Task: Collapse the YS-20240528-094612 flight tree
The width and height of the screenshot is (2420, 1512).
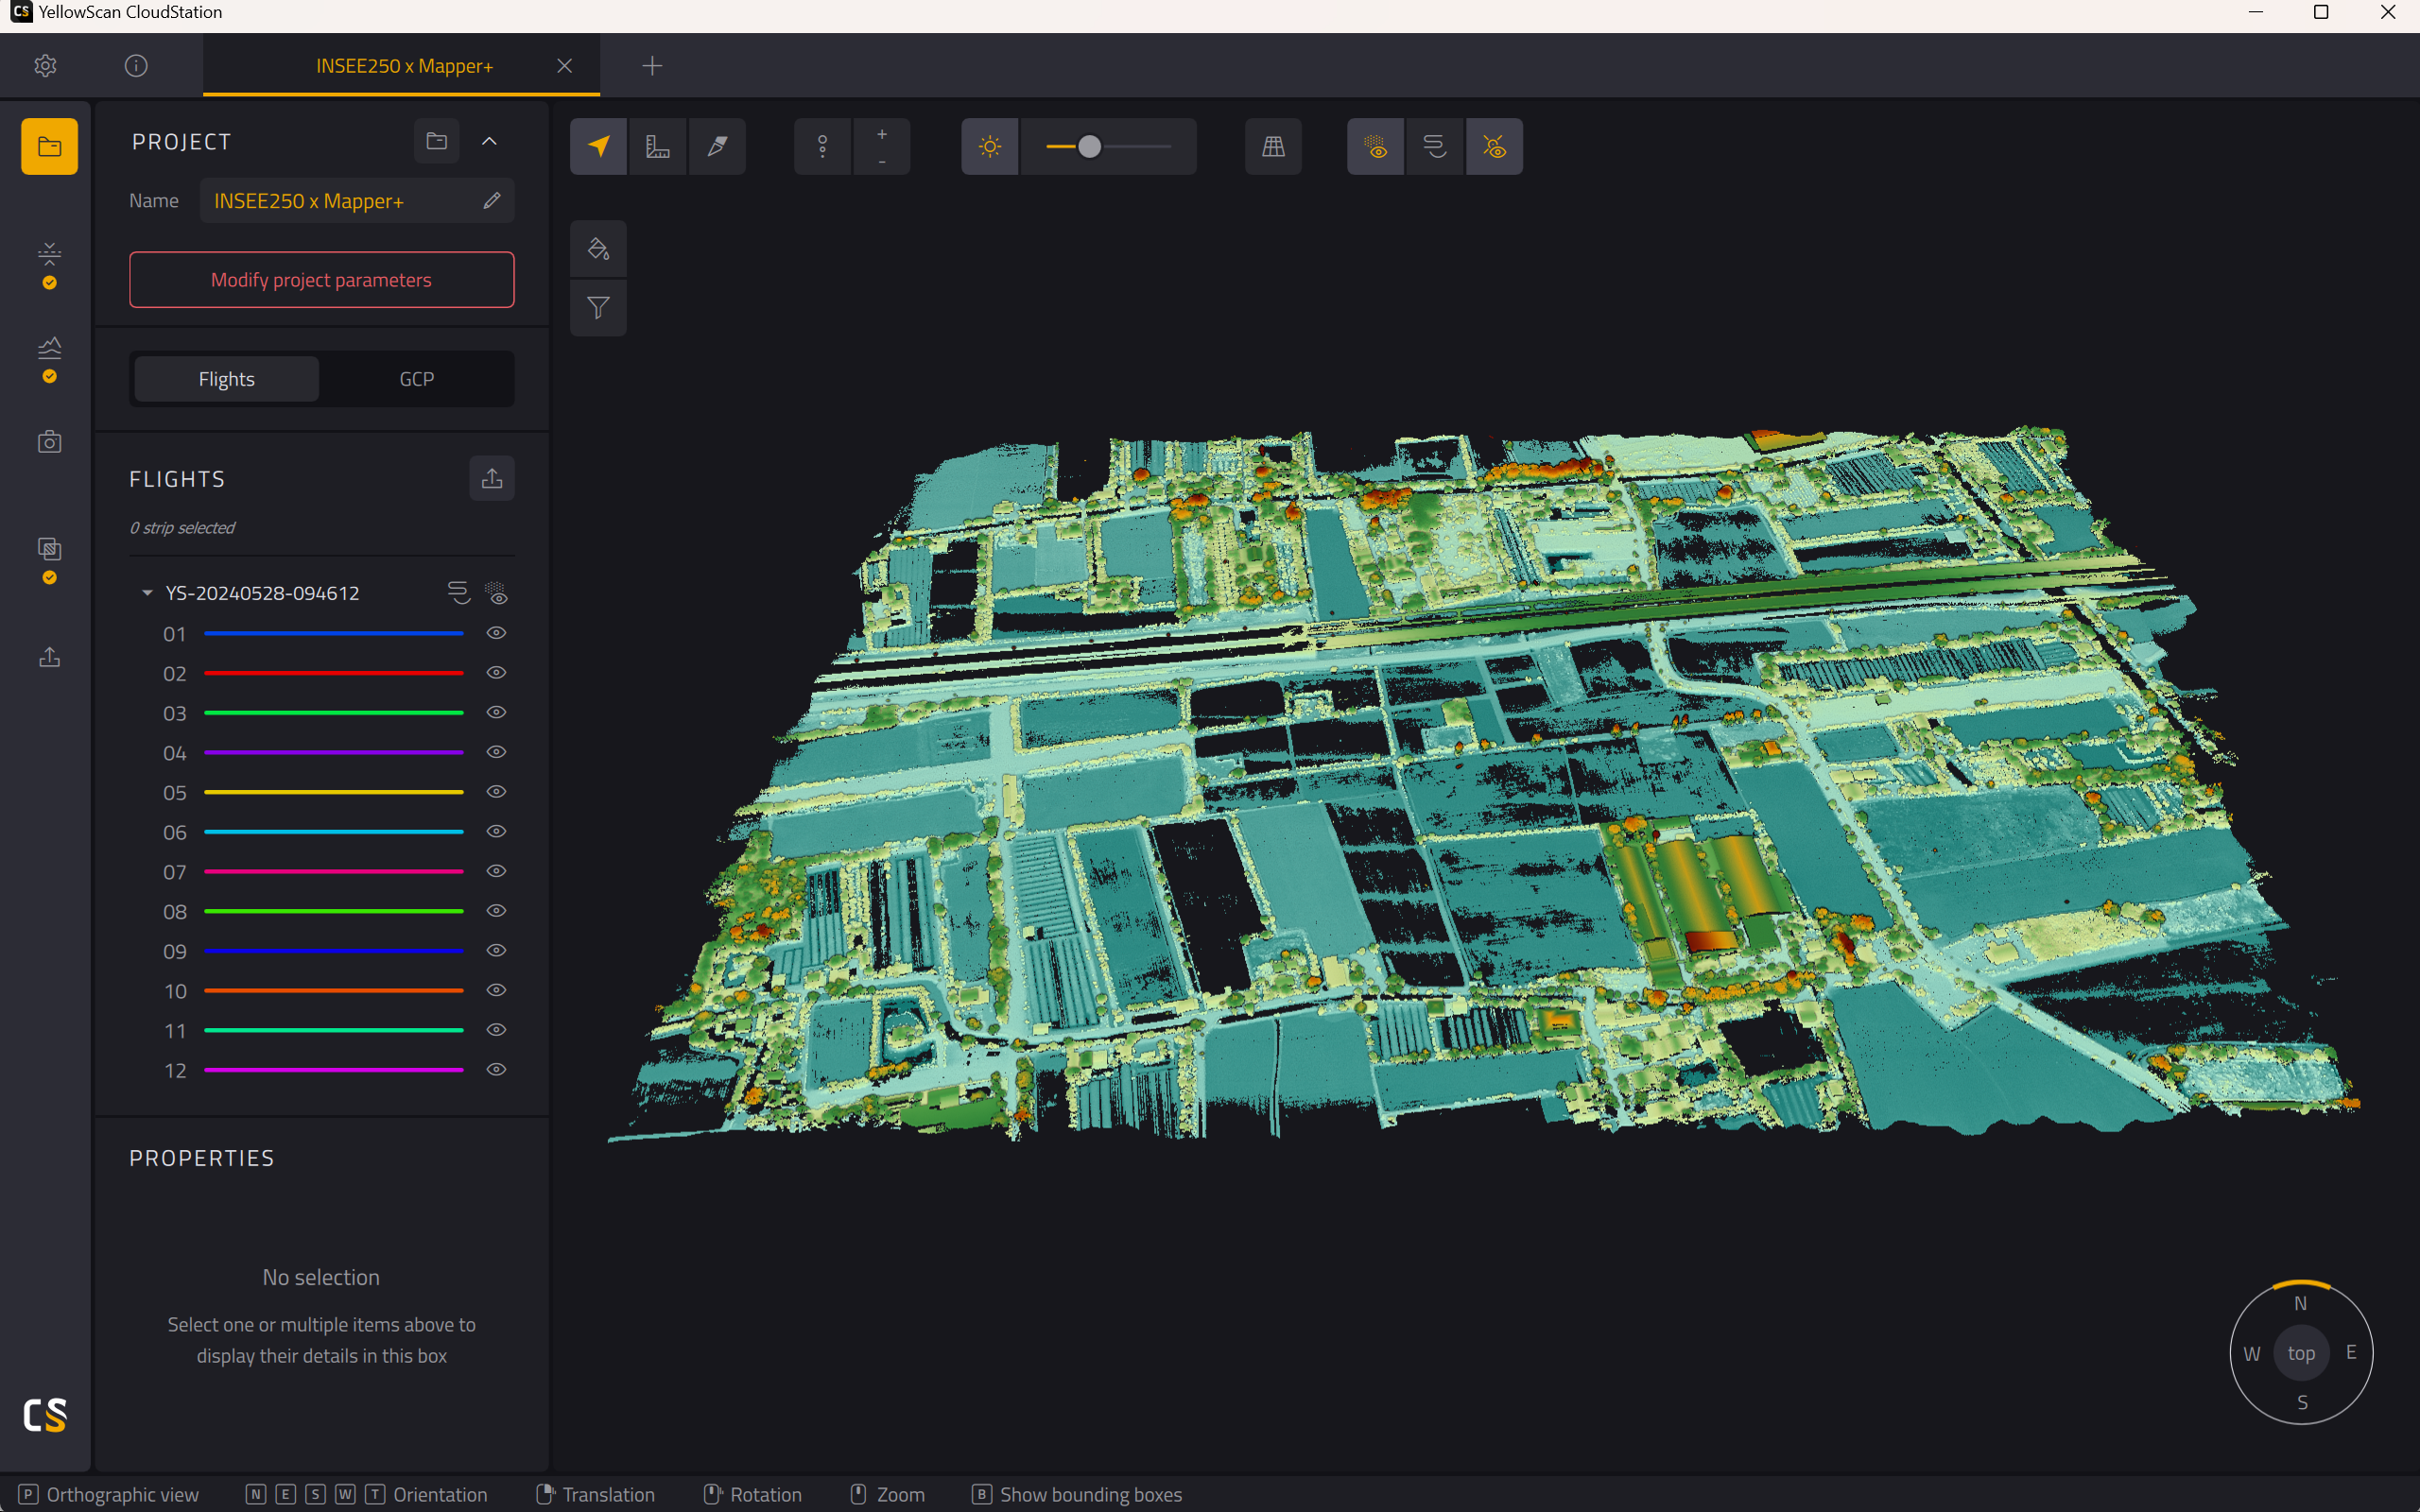Action: (147, 593)
